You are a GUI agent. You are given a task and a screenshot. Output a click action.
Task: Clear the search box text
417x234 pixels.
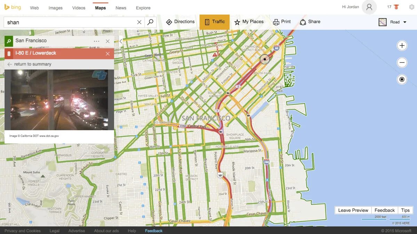pyautogui.click(x=139, y=22)
